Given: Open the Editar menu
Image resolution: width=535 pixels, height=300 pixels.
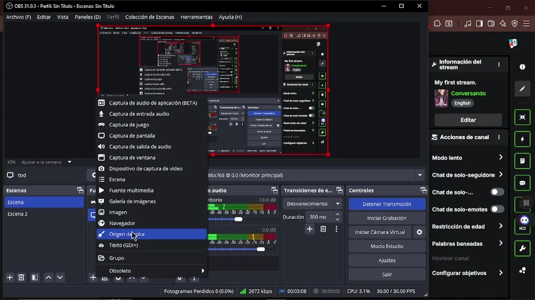Looking at the screenshot, I should point(44,17).
